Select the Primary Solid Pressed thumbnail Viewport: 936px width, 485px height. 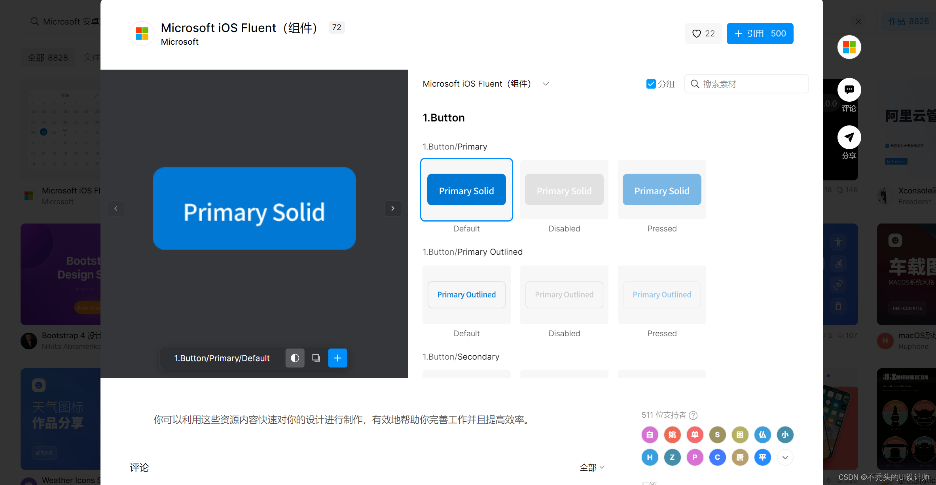pyautogui.click(x=662, y=189)
